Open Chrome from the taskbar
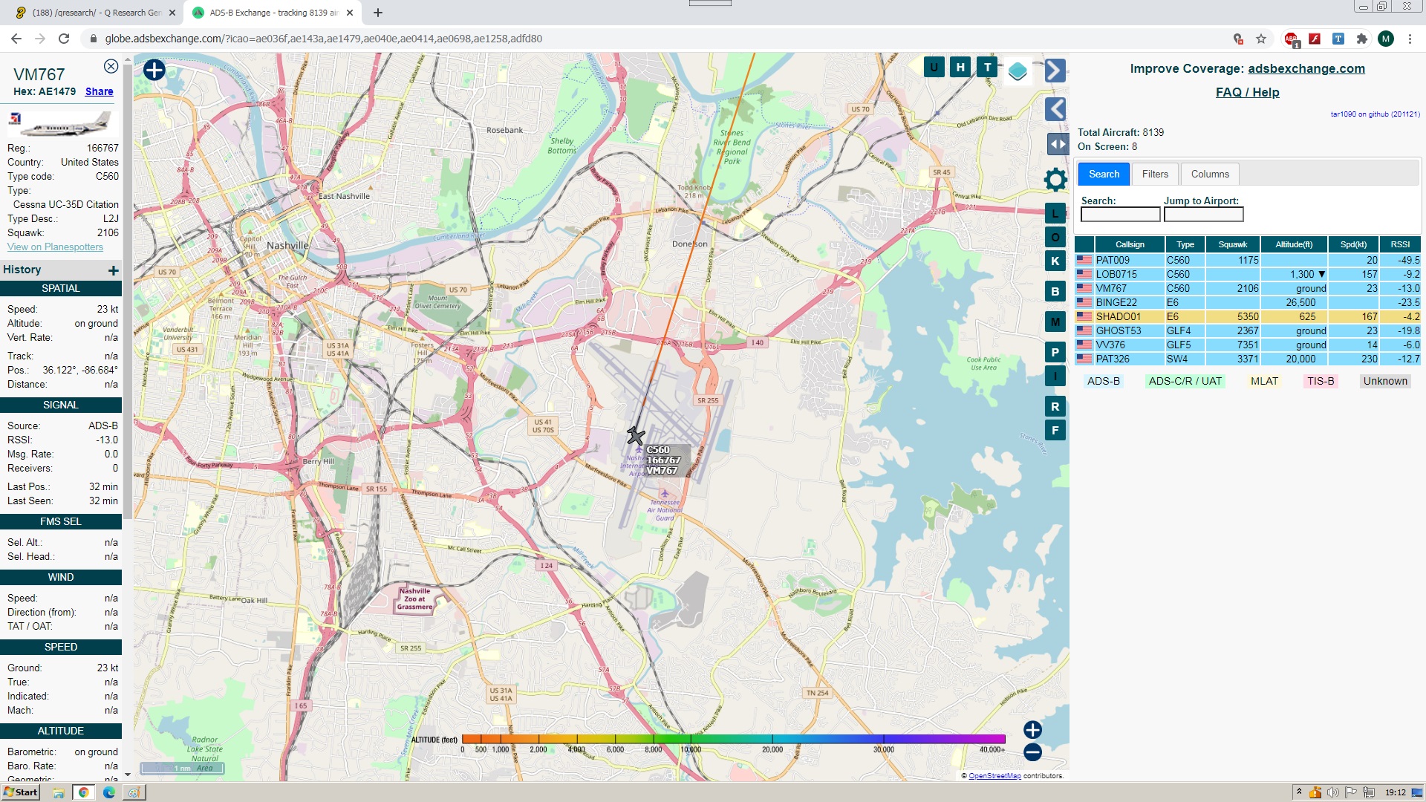The width and height of the screenshot is (1426, 802). coord(83,792)
